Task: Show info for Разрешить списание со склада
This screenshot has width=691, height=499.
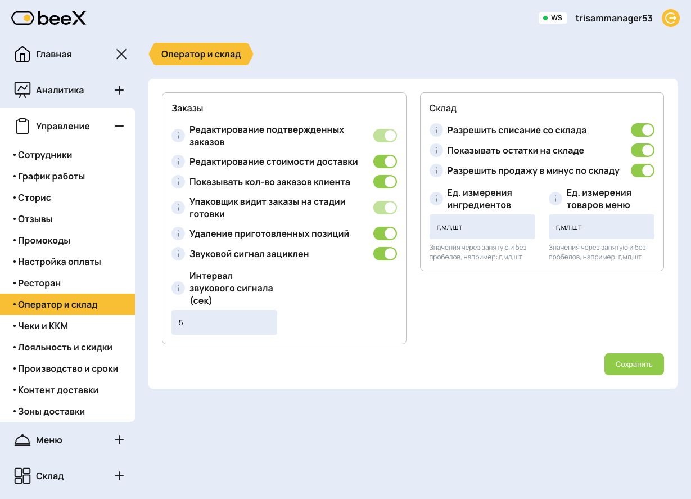Action: (x=436, y=130)
